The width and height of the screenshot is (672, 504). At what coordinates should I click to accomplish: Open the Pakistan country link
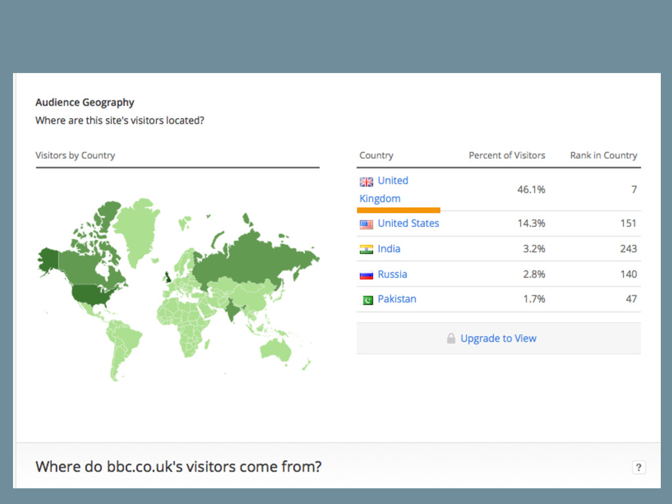click(397, 299)
